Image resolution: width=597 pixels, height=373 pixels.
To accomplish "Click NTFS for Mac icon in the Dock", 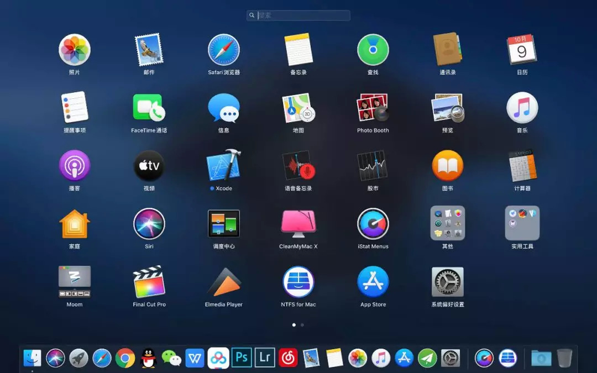I will point(507,358).
